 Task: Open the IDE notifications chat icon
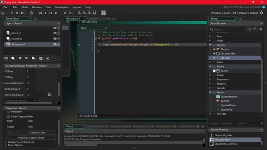(x=264, y=7)
